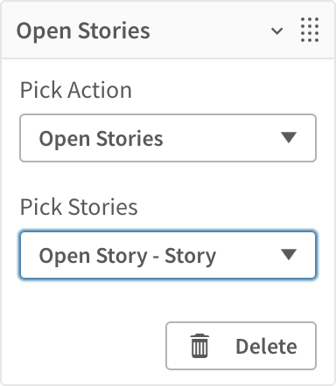Click the Pick Action label
This screenshot has width=336, height=386.
[x=76, y=90]
